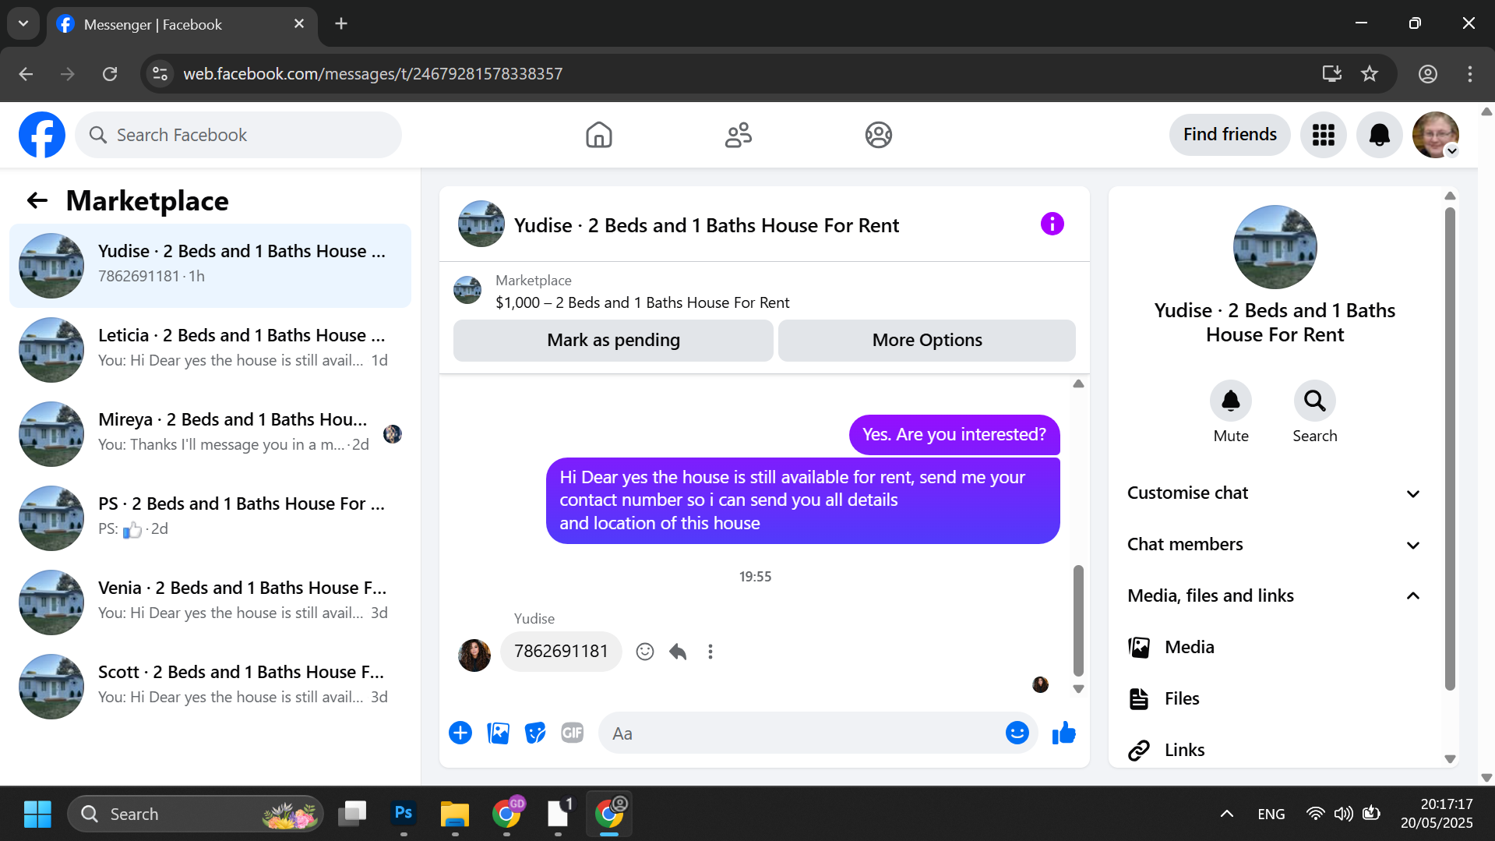Click Find friends button
Viewport: 1495px width, 841px height.
click(1229, 135)
